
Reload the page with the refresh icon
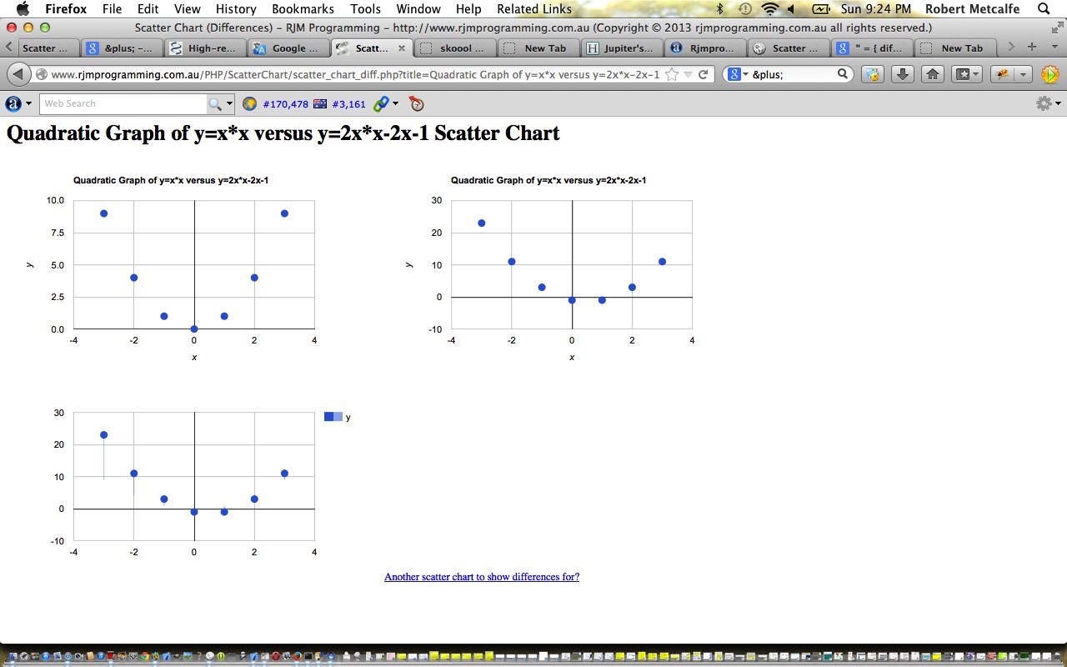point(704,74)
